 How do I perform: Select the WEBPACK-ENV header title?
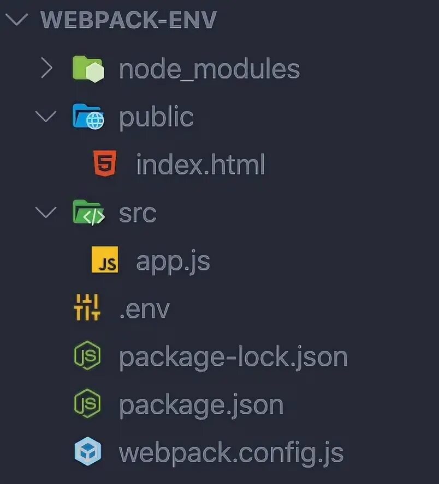coord(128,20)
